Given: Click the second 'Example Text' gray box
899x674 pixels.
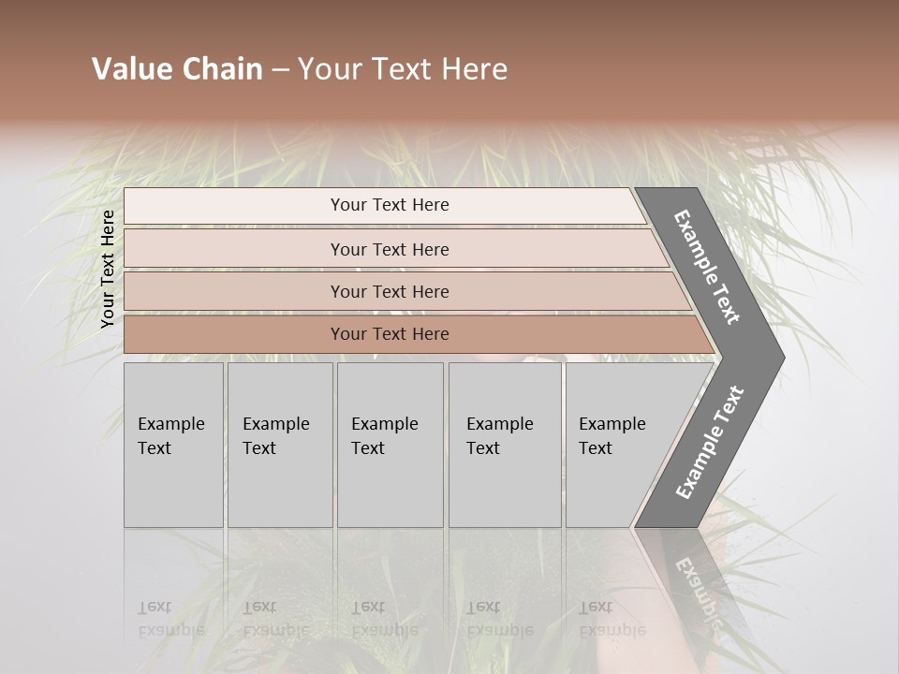Looking at the screenshot, I should coord(280,445).
